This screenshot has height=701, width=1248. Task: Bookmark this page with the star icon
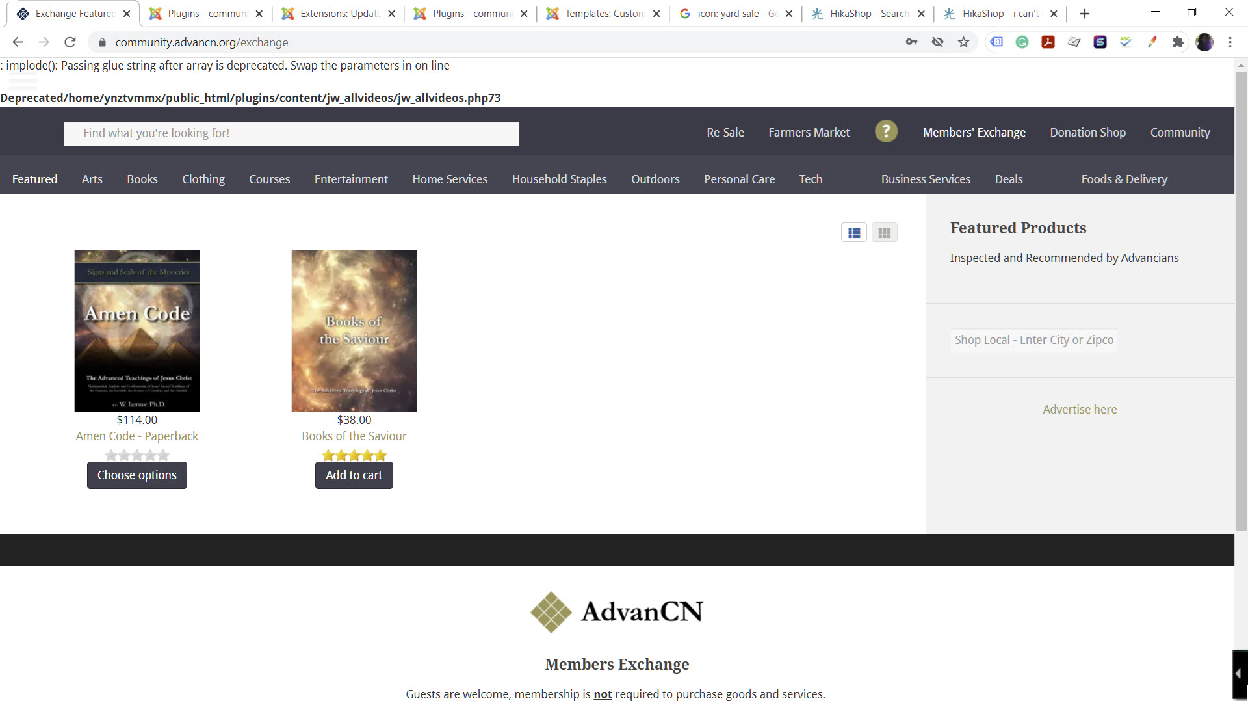click(963, 42)
